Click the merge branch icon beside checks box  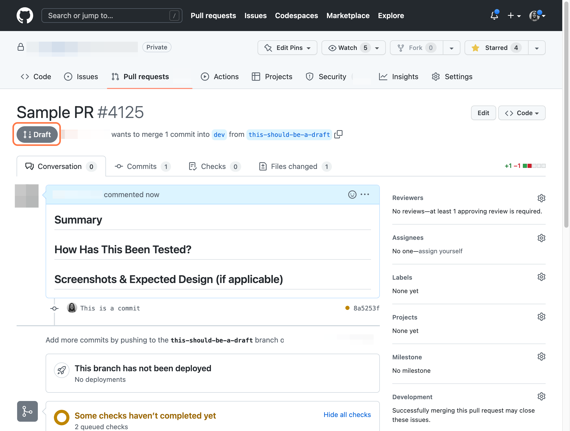[27, 411]
